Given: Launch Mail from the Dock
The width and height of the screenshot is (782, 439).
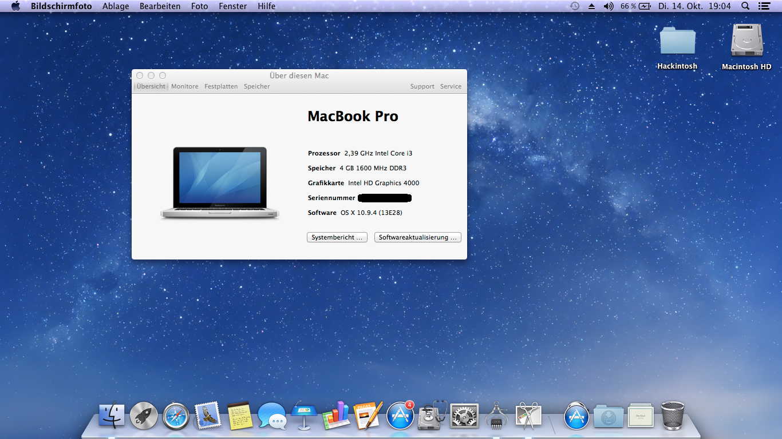Looking at the screenshot, I should (208, 416).
